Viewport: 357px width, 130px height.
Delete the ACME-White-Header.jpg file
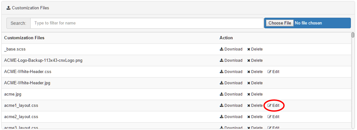coord(255,83)
